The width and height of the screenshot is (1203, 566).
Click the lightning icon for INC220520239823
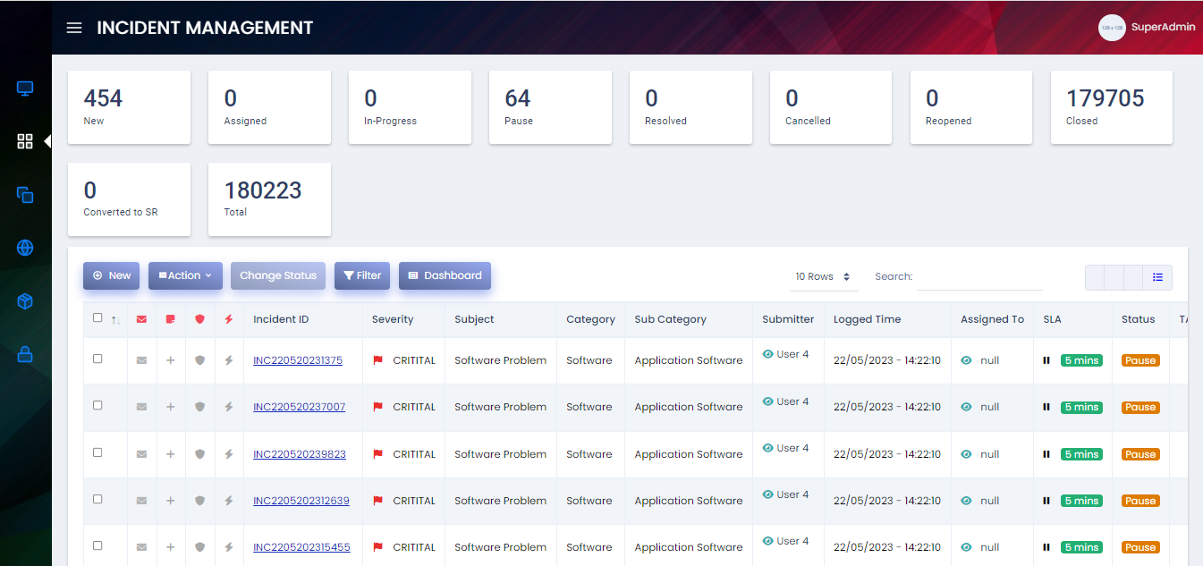coord(229,454)
